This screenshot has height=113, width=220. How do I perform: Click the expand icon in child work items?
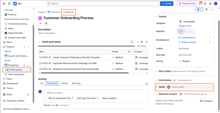click(132, 42)
